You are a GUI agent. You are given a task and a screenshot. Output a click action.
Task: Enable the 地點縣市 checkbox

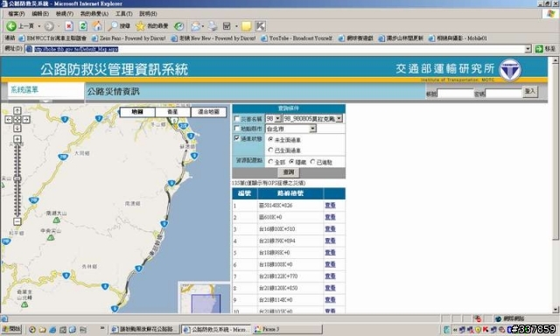click(236, 128)
